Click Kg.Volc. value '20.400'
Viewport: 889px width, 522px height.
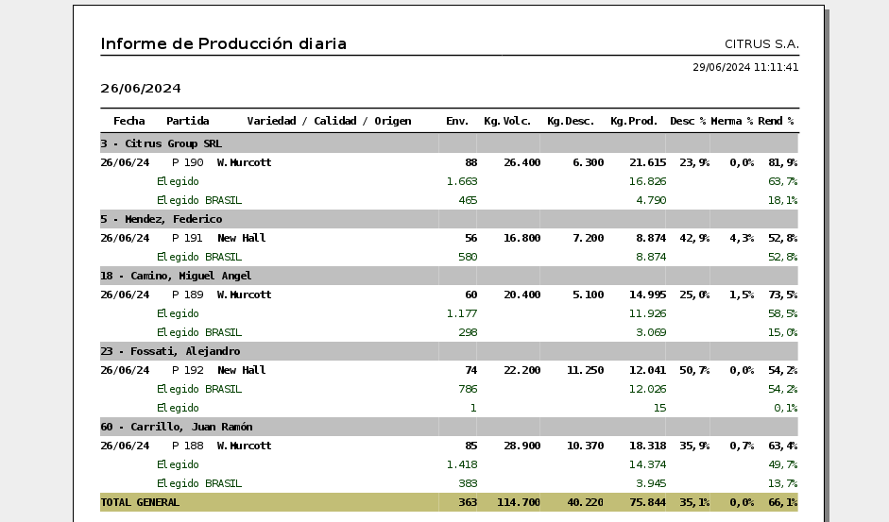coord(521,295)
